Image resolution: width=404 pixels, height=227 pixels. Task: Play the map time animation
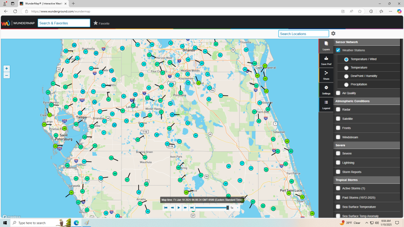tap(179, 208)
